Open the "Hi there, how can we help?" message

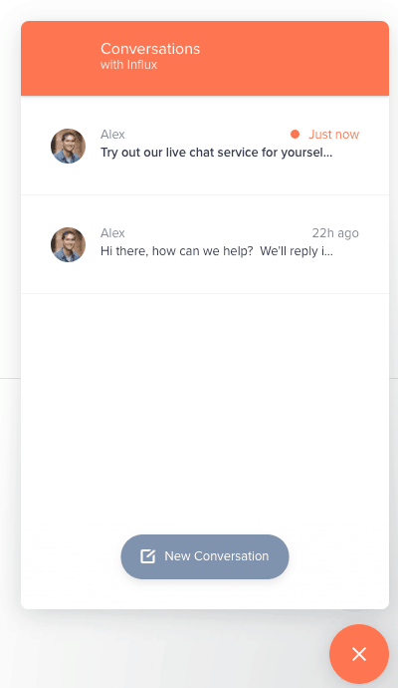pyautogui.click(x=217, y=251)
